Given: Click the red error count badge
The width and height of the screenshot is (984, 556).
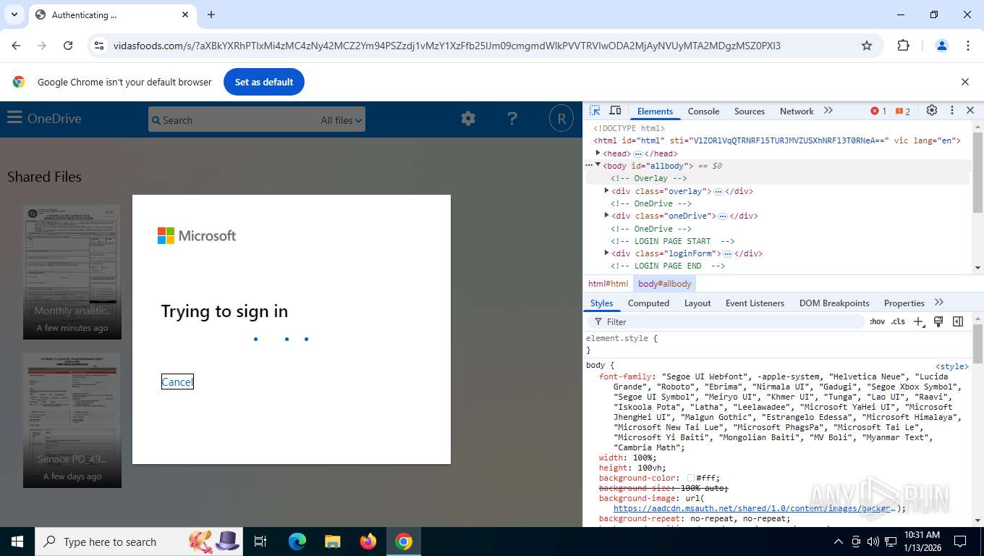Looking at the screenshot, I should [878, 111].
